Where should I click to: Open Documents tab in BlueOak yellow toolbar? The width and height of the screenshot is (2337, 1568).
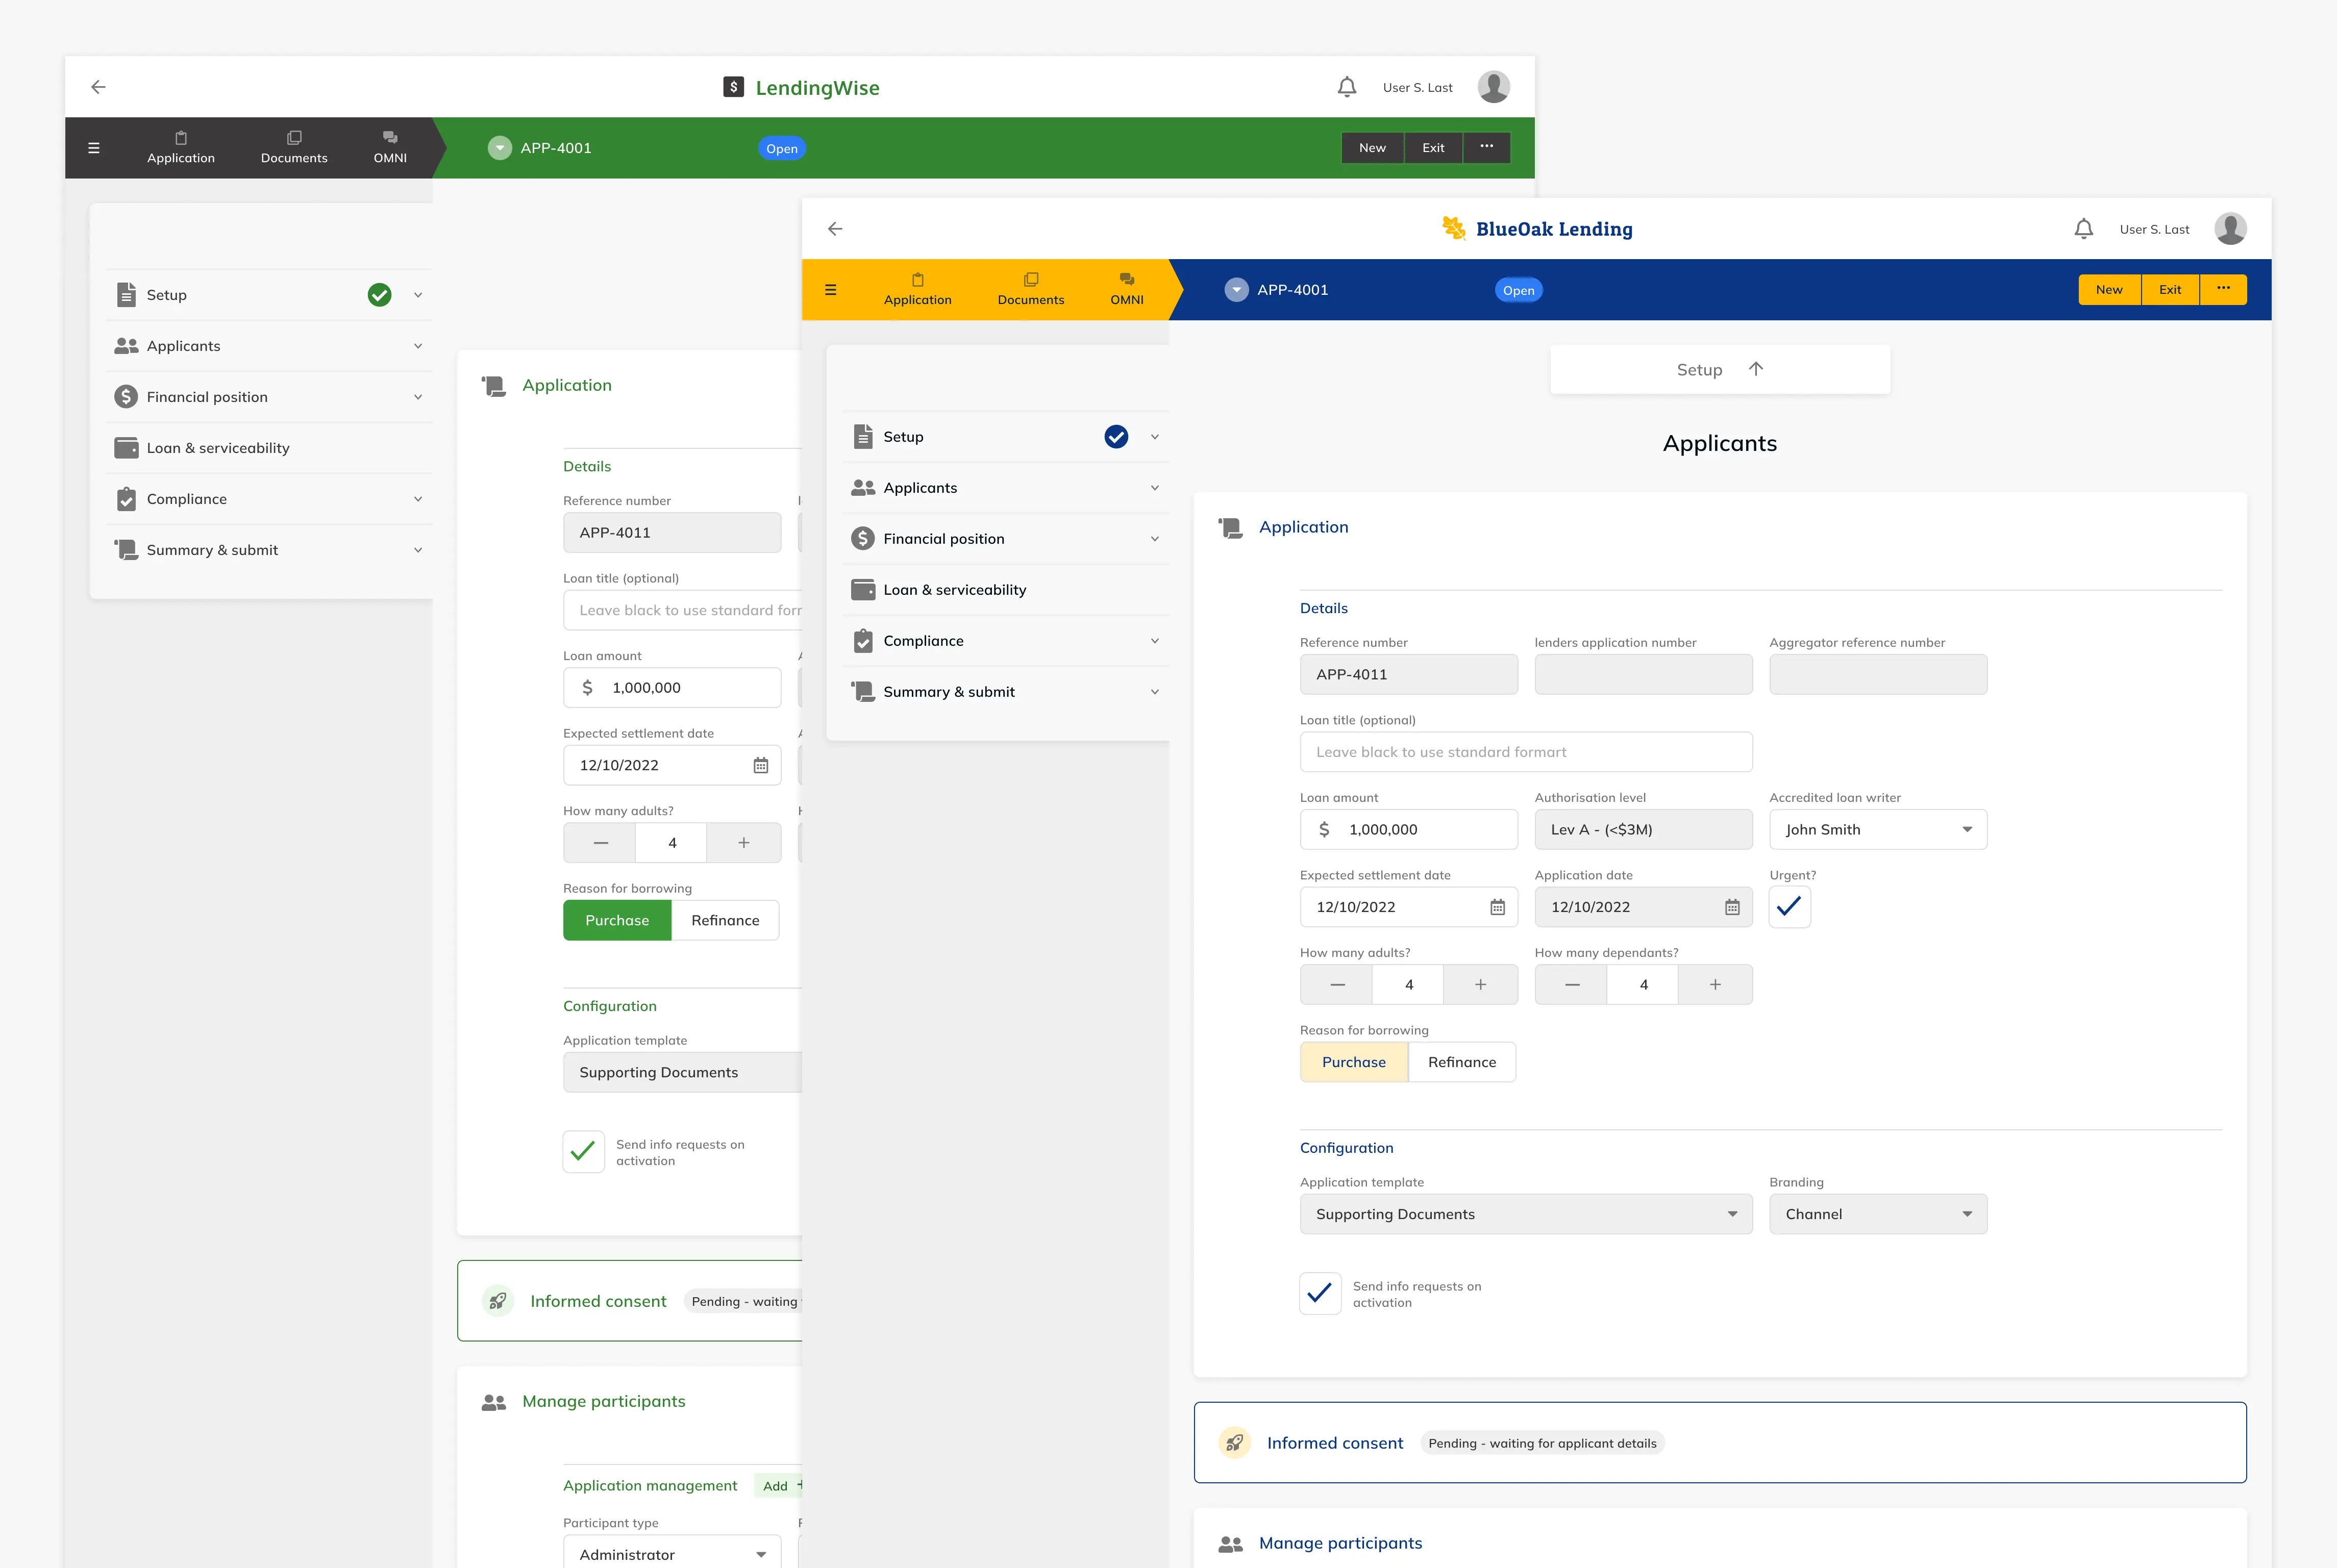[1030, 290]
